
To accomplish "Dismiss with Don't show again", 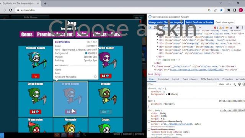I will point(225,22).
